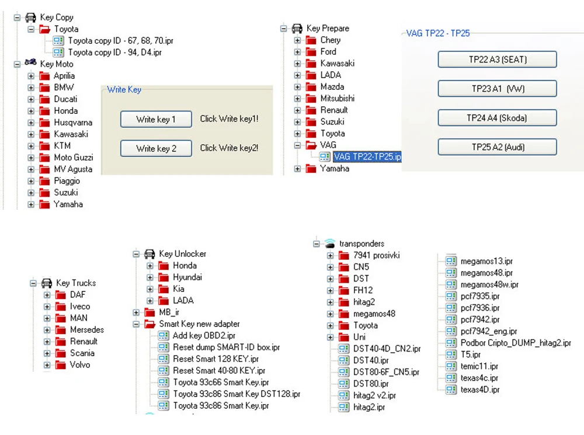Click the file icon of texas4D.ipr

451,389
